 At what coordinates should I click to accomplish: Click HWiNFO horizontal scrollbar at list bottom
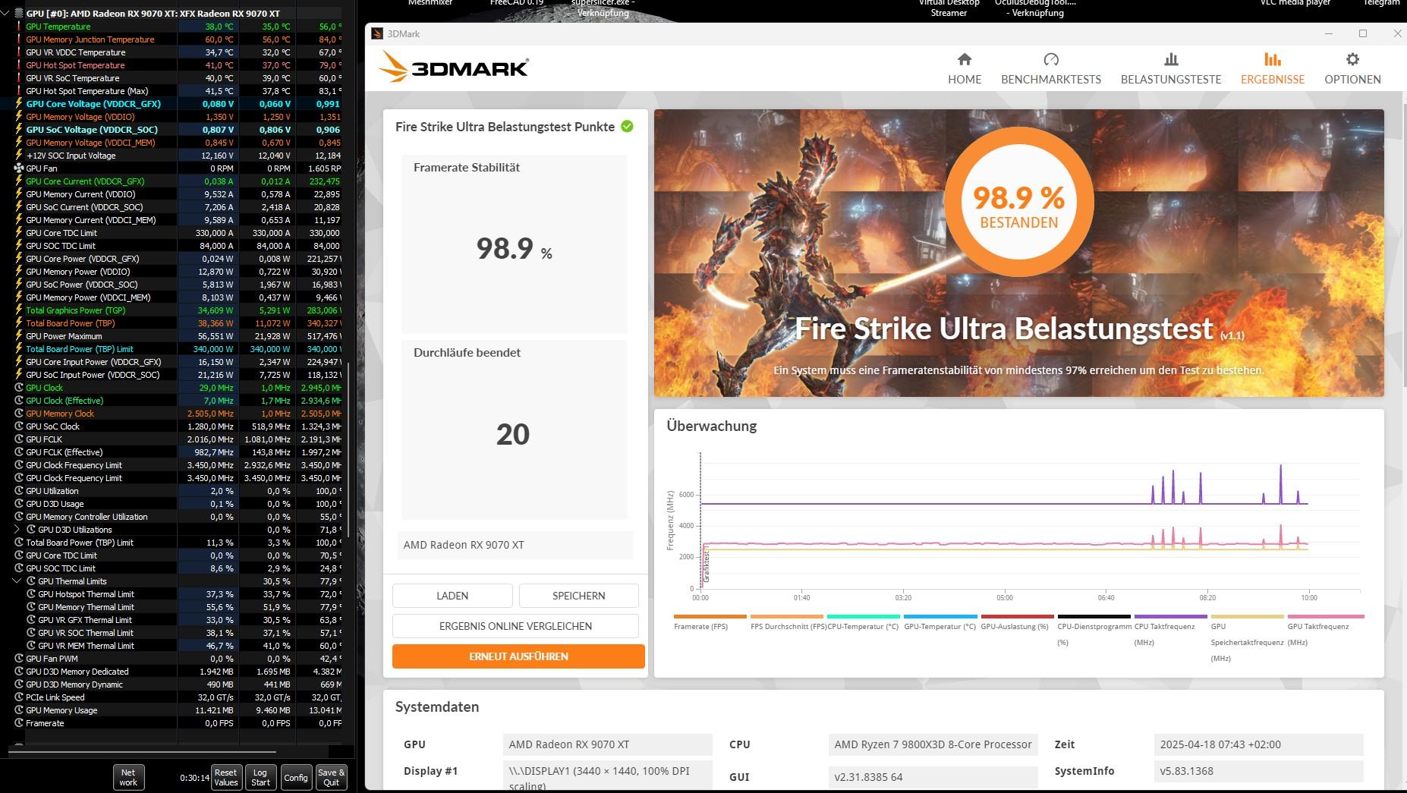(x=143, y=753)
